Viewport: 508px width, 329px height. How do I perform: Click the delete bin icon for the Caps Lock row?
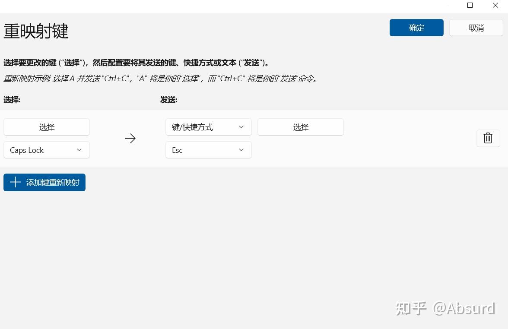pos(488,138)
